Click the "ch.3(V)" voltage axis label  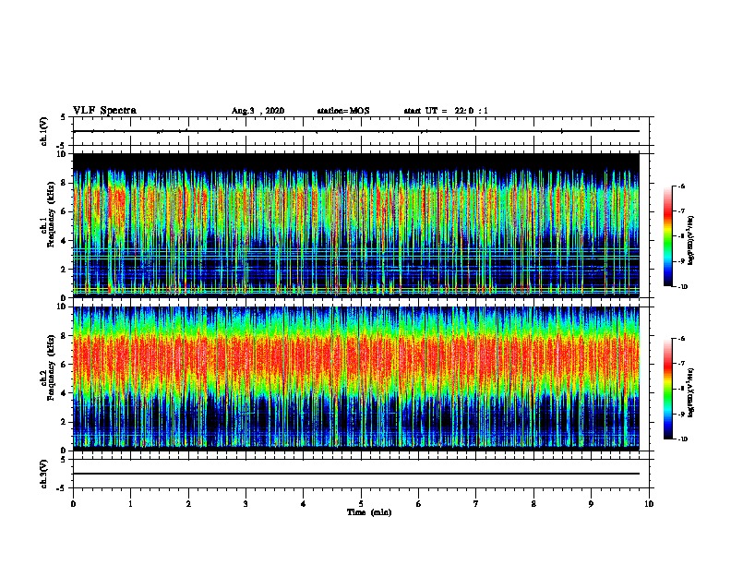pyautogui.click(x=43, y=474)
